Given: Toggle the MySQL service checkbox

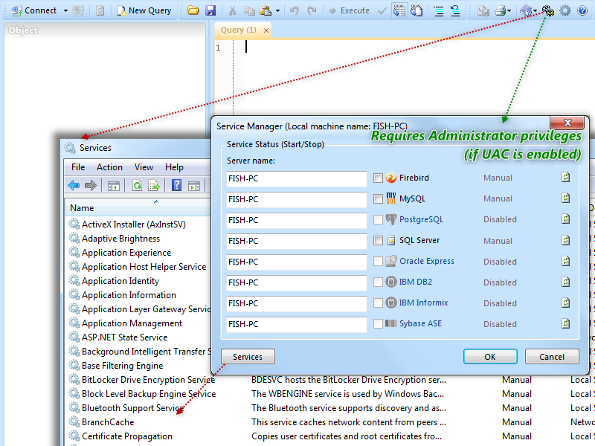Looking at the screenshot, I should pos(378,198).
